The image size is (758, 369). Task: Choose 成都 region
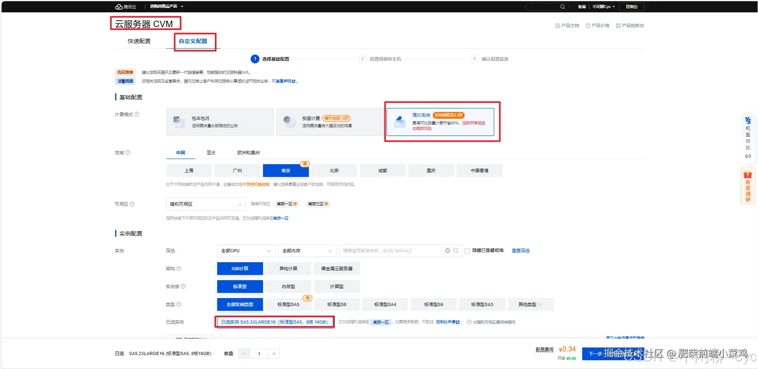(x=383, y=171)
